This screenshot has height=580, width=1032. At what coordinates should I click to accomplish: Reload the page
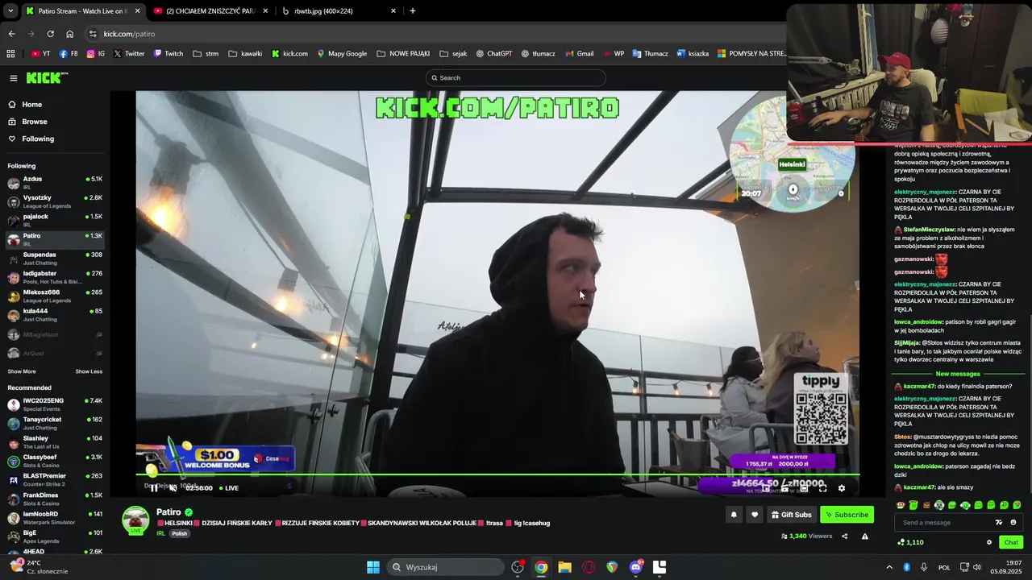50,34
